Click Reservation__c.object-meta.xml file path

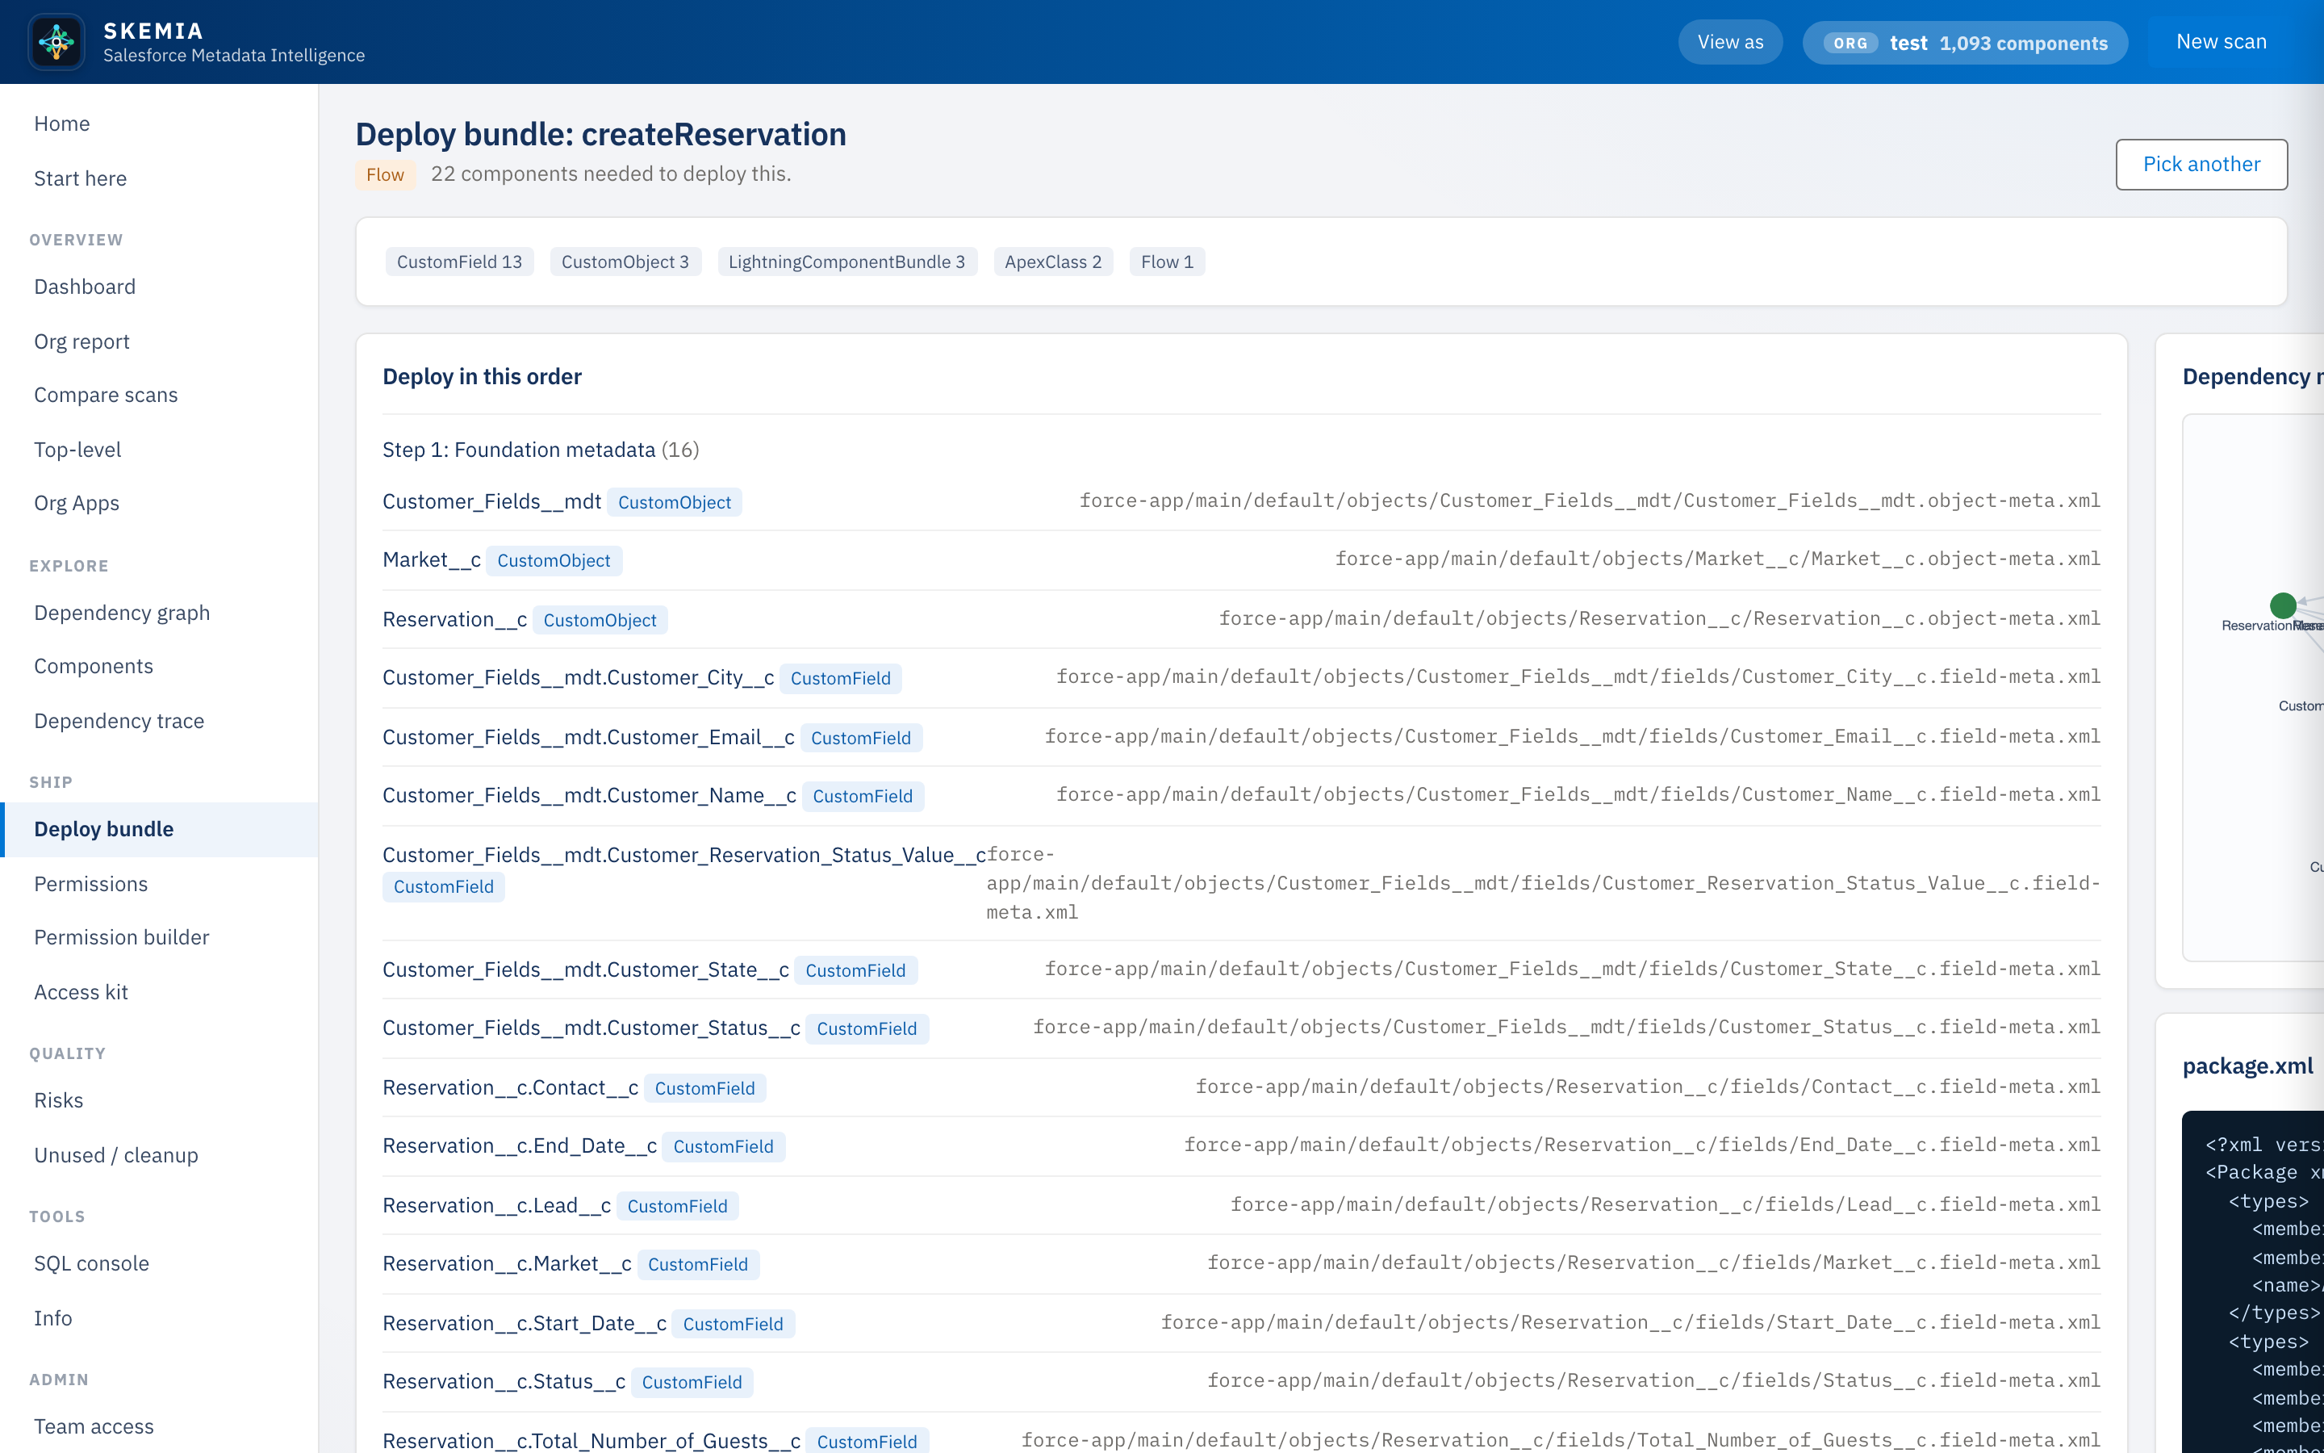coord(1659,619)
